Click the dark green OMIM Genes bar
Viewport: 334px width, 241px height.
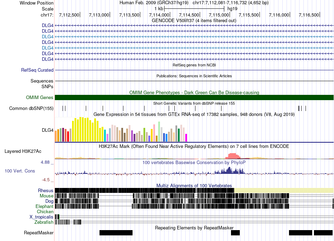pos(194,98)
